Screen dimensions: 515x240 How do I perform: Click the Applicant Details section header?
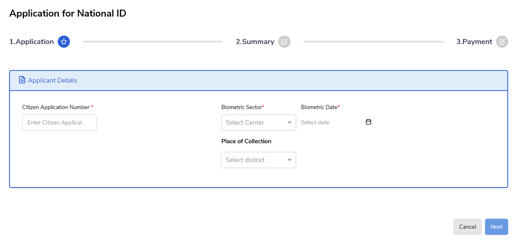coord(258,80)
